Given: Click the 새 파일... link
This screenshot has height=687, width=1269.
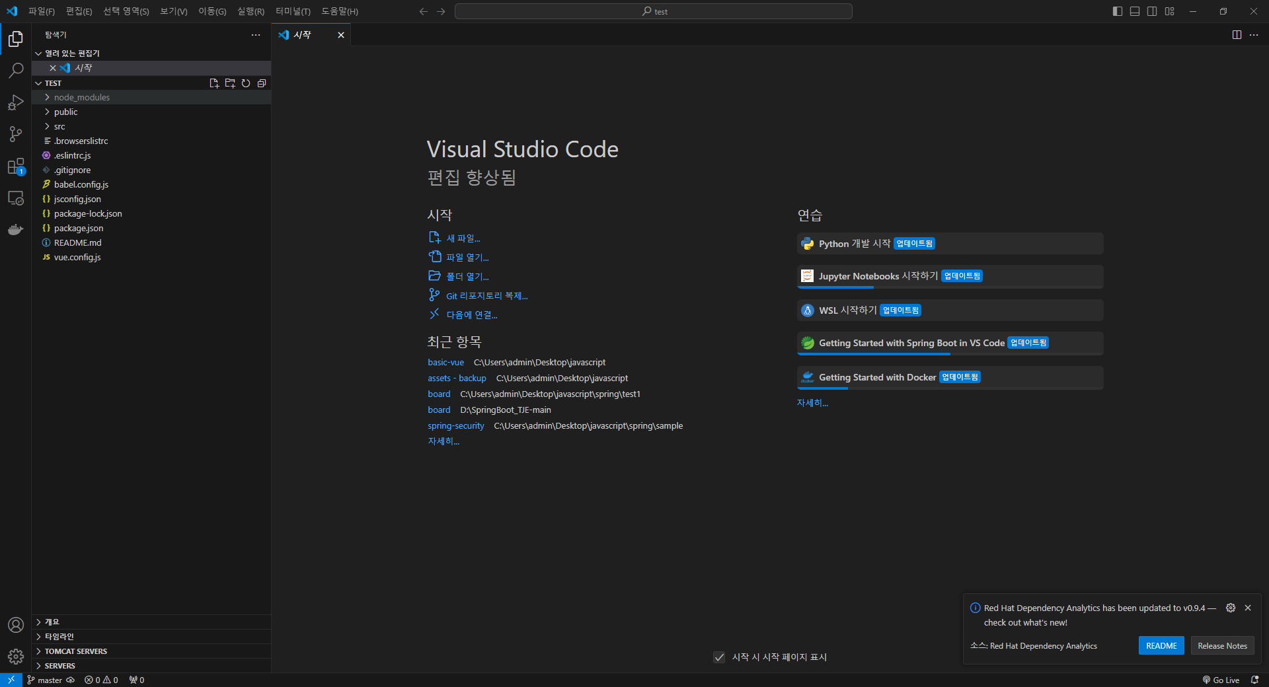Looking at the screenshot, I should [454, 238].
